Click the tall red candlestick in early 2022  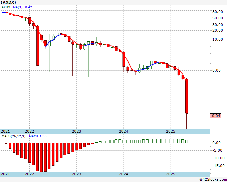pyautogui.click(x=38, y=46)
